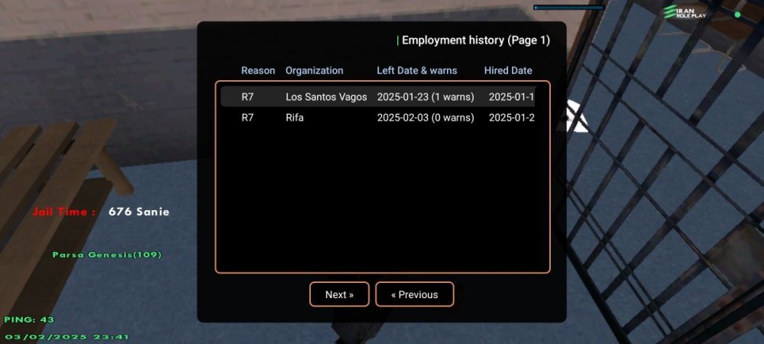Viewport: 764px width, 344px height.
Task: Click the Employment history (Page 1) title
Action: (x=475, y=41)
